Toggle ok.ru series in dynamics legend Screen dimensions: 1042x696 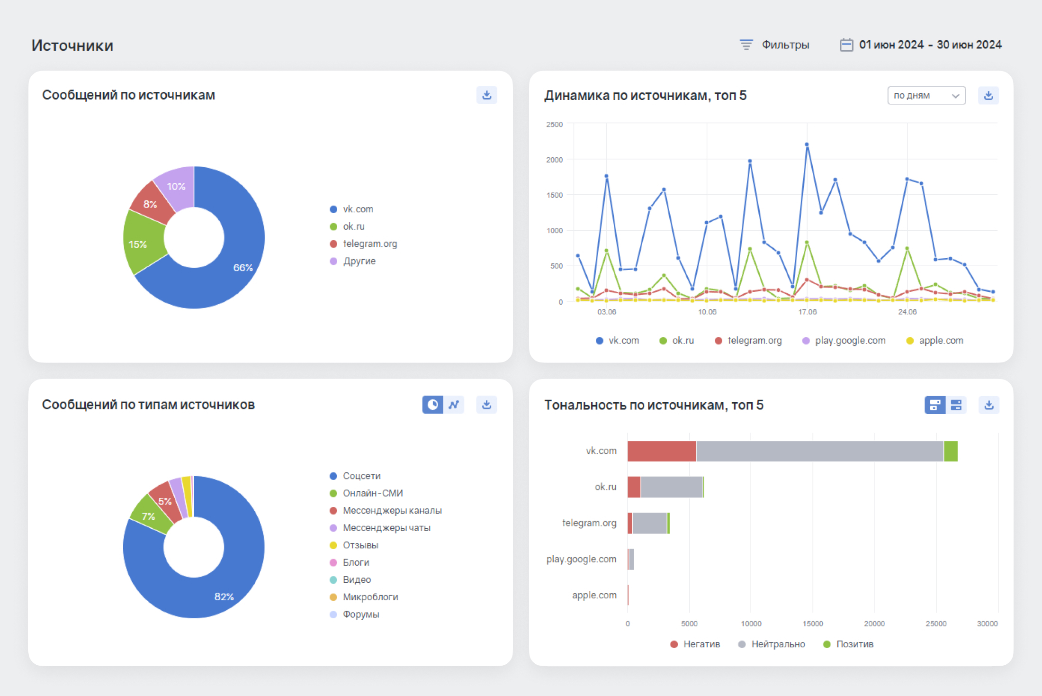click(x=676, y=341)
